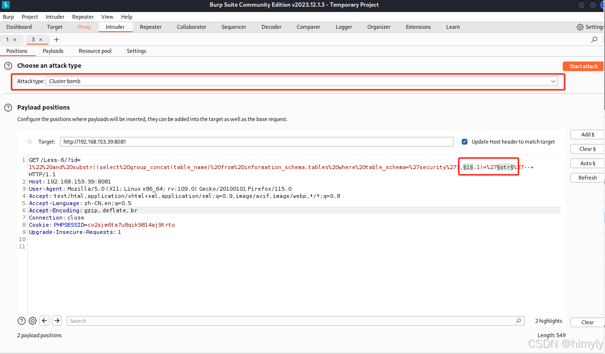Select Intruder attack tab 1
The height and width of the screenshot is (354, 605).
tap(7, 39)
